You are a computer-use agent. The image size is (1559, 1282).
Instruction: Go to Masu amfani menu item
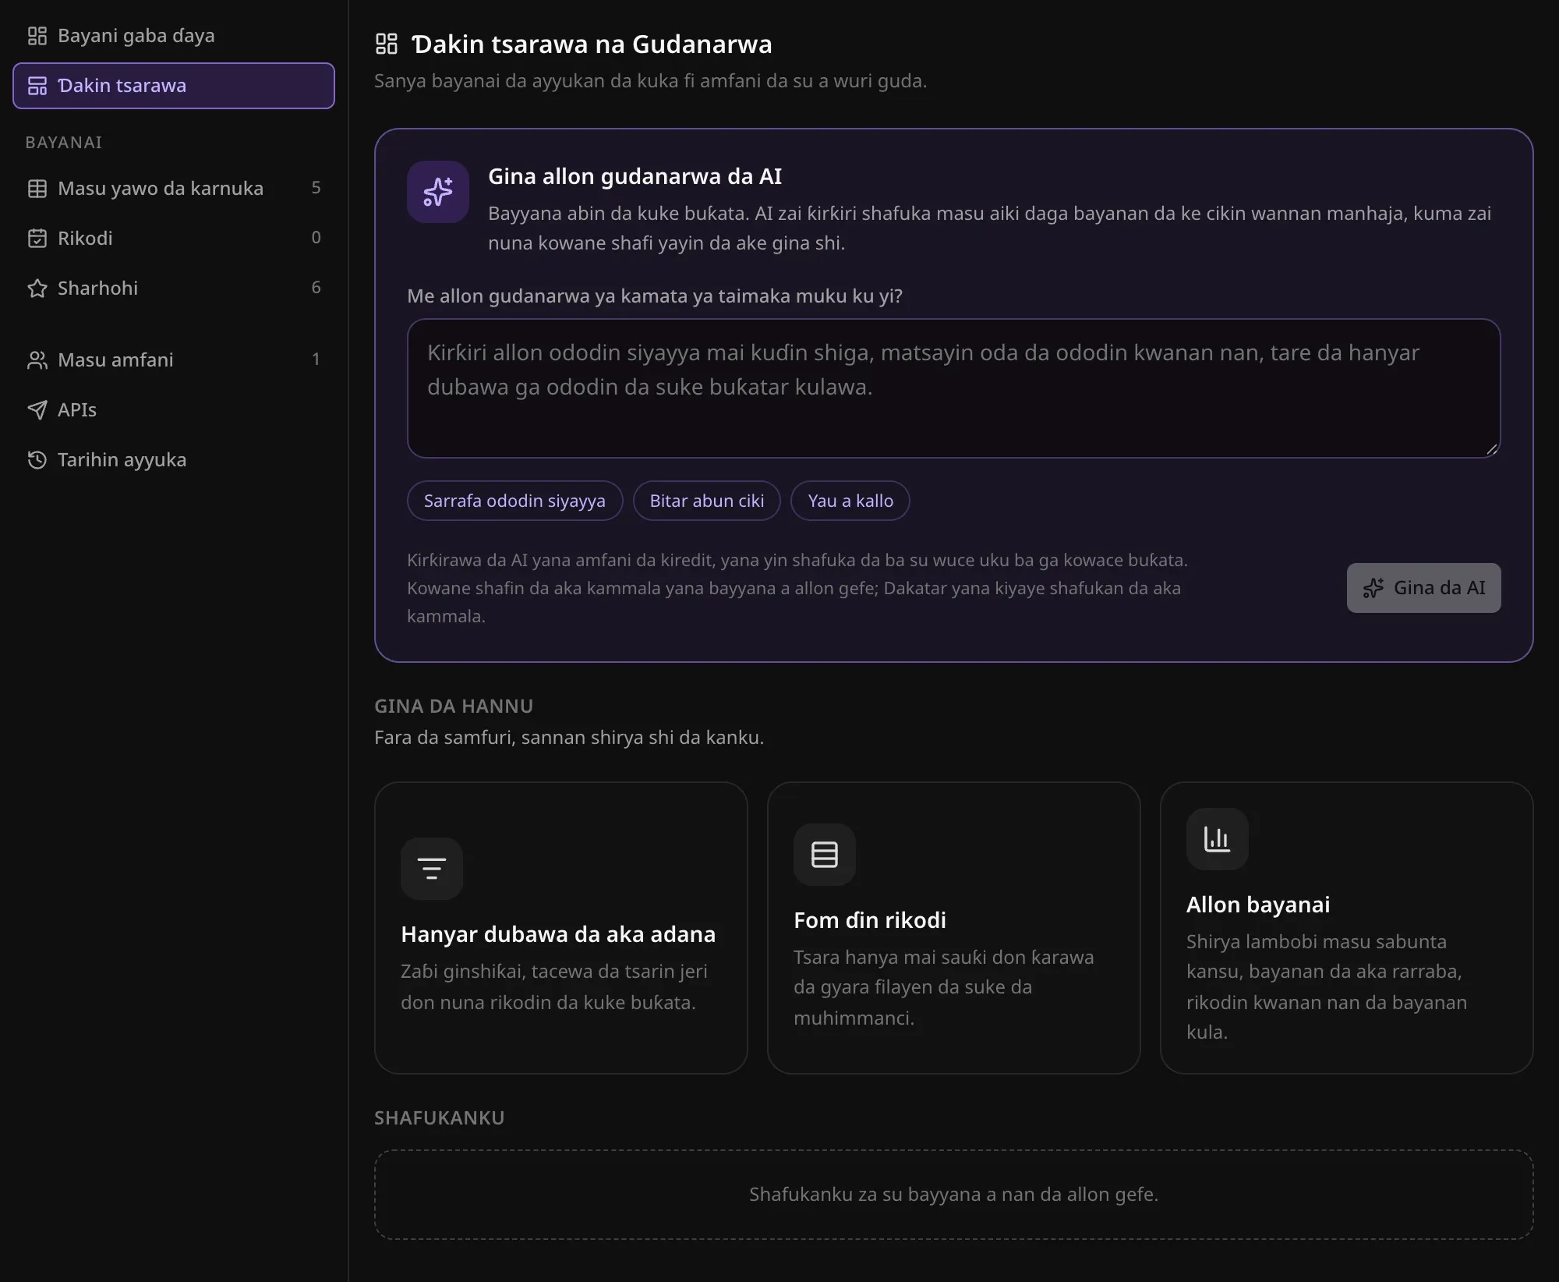click(x=174, y=360)
